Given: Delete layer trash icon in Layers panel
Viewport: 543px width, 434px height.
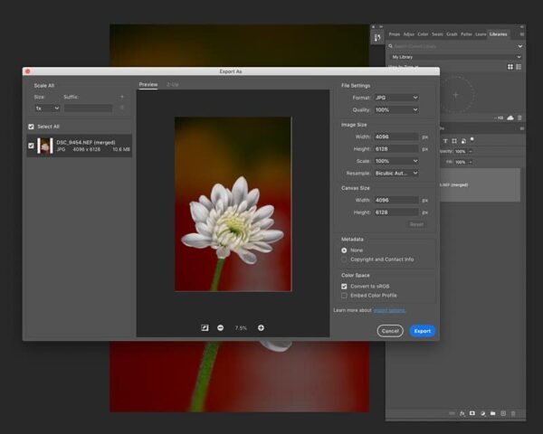Looking at the screenshot, I should tap(513, 413).
